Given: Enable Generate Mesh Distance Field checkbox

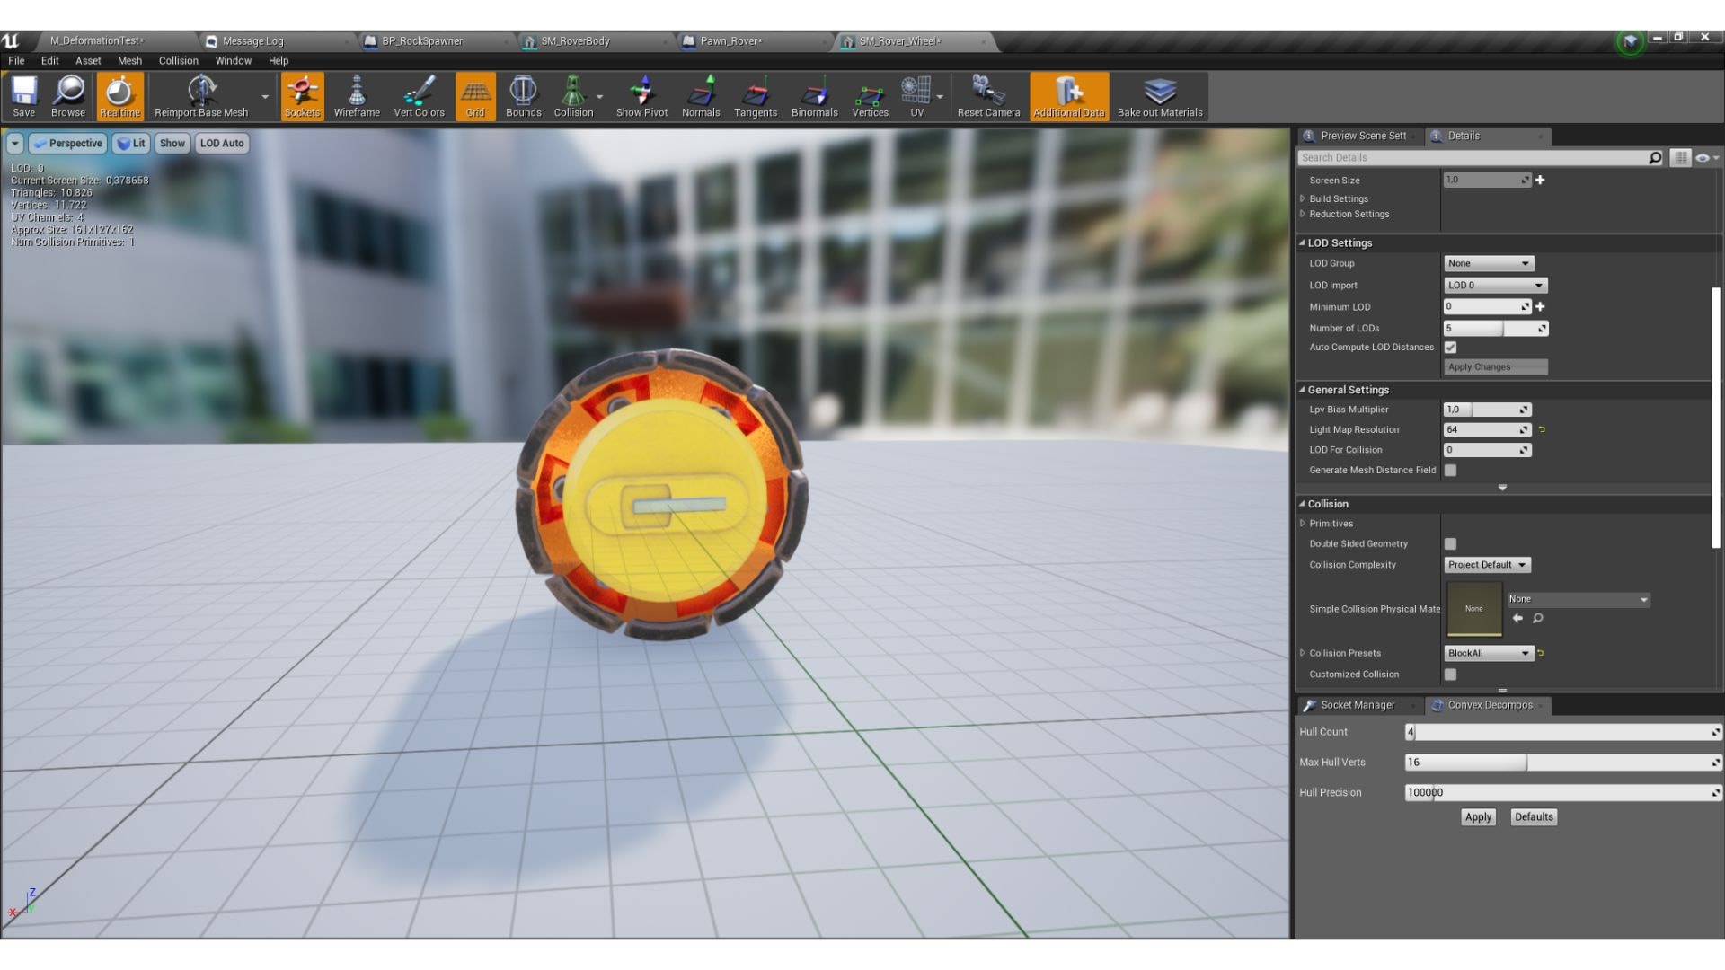Looking at the screenshot, I should click(1450, 471).
